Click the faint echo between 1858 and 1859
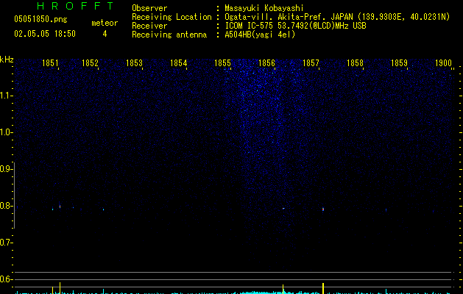 pos(386,210)
